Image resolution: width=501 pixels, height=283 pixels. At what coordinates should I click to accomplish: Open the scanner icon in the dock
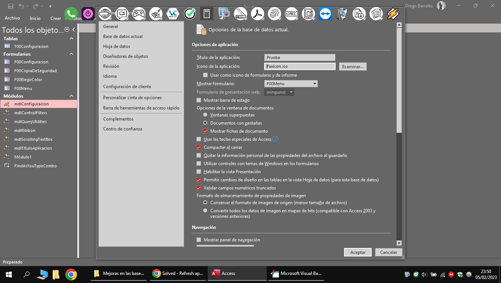pyautogui.click(x=241, y=14)
